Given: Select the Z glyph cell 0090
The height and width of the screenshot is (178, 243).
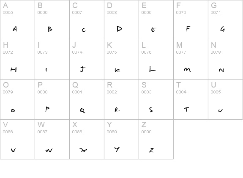Looking at the screenshot, I should [x=156, y=139].
